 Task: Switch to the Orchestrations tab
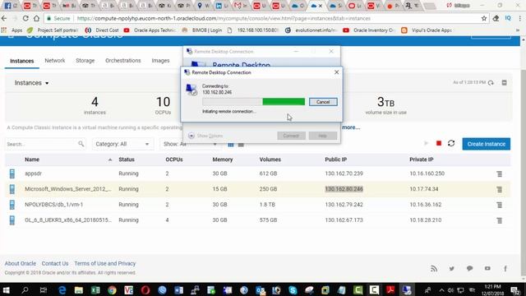pyautogui.click(x=122, y=60)
